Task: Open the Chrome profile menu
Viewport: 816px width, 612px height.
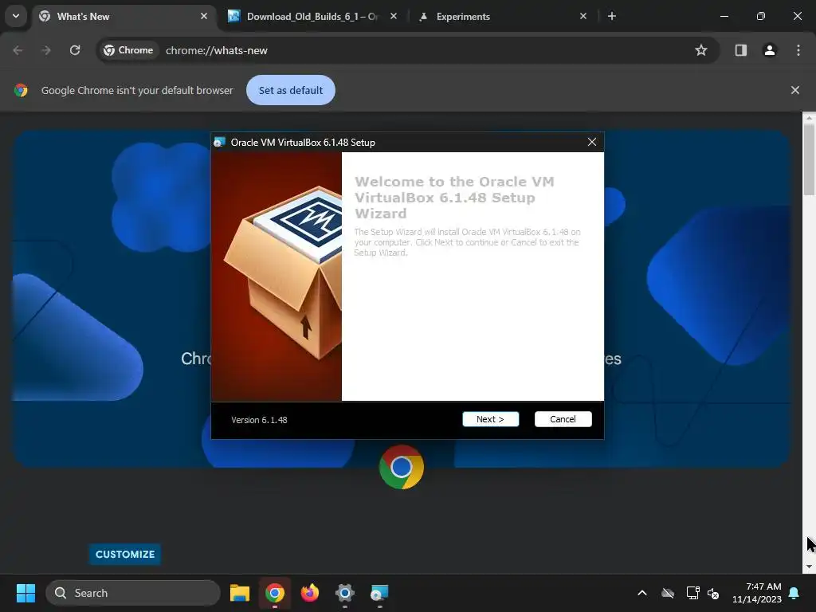Action: (770, 50)
